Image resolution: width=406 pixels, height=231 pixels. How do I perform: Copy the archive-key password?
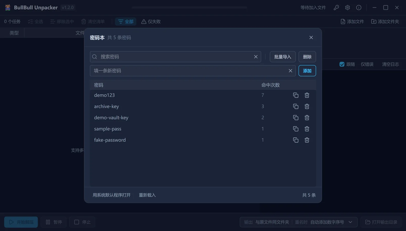(296, 106)
